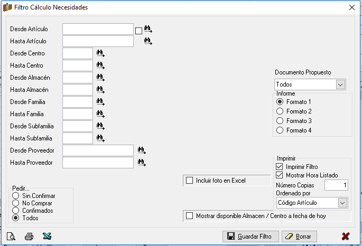
Task: Open binoculars lookup for Desde Almacén
Action: (100, 78)
